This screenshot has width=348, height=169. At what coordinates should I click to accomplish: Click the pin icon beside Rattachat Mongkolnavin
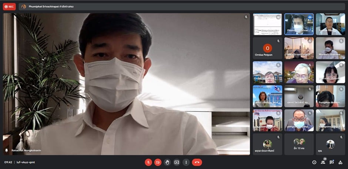(6, 151)
